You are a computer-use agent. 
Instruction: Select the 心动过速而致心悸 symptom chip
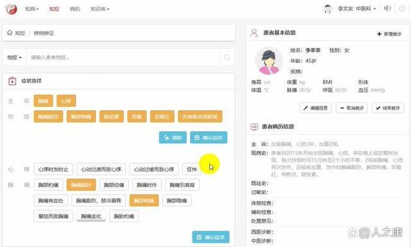tap(101, 169)
